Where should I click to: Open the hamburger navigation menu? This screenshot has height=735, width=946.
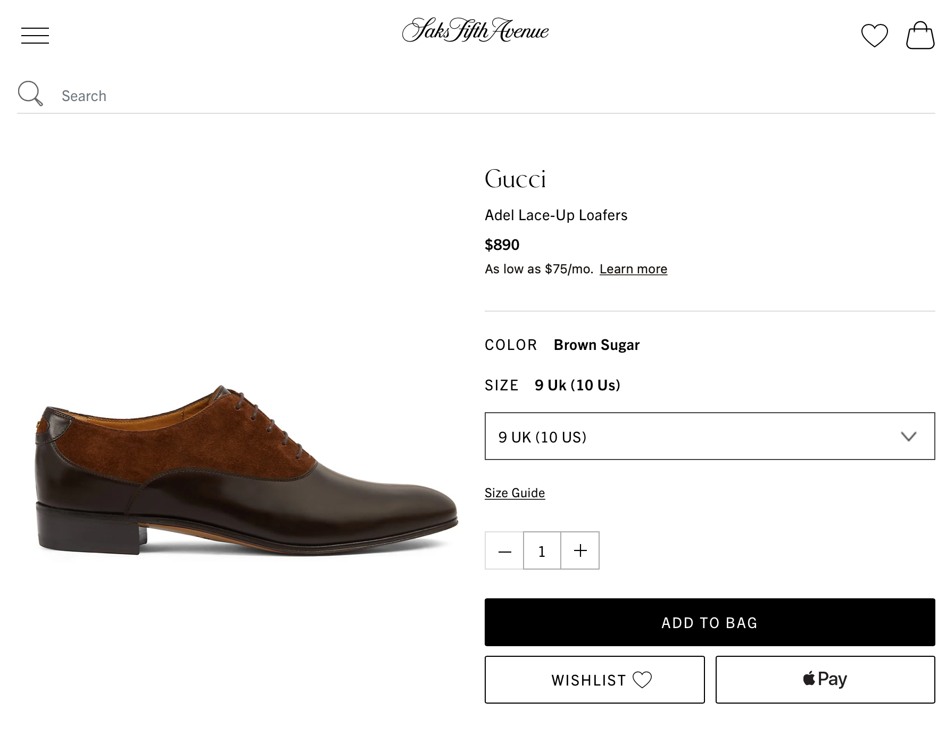[35, 35]
